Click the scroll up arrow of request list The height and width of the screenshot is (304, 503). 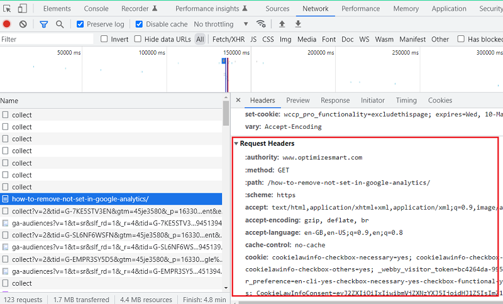tap(226, 97)
